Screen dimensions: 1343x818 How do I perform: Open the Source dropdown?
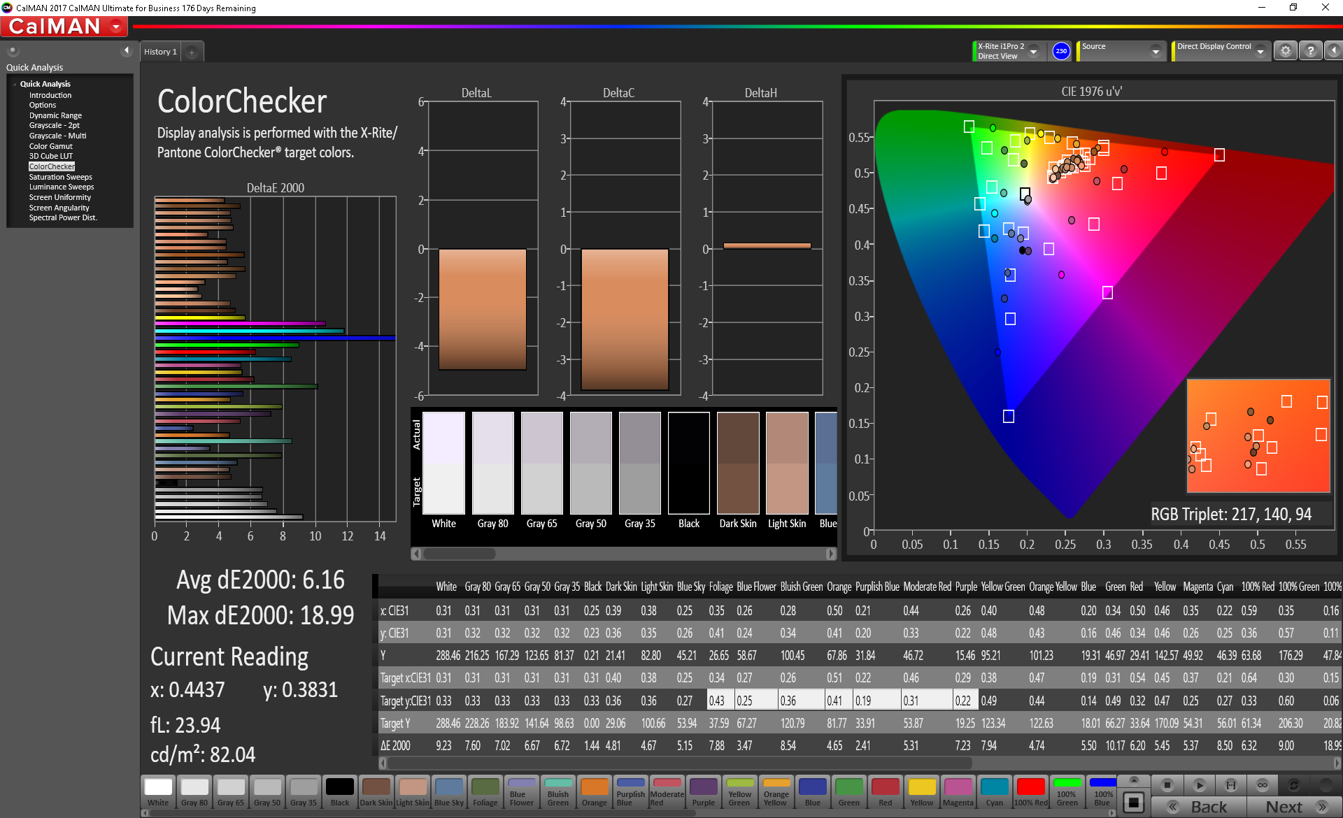(1156, 51)
